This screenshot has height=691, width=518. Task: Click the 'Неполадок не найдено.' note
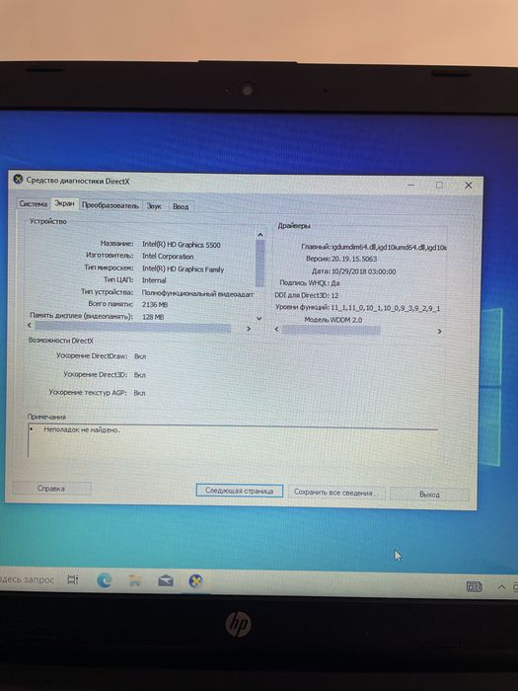point(82,429)
